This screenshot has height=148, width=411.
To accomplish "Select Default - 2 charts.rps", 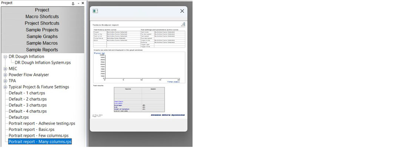I will click(28, 99).
